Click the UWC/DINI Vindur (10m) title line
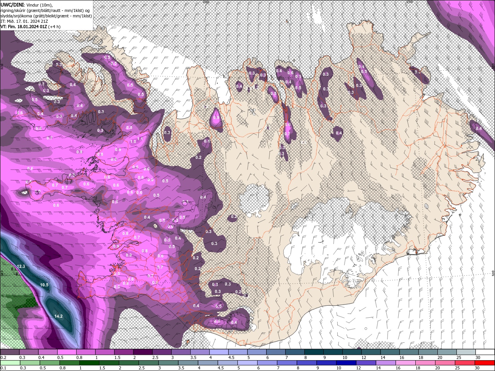495x371 pixels. (x=26, y=4)
